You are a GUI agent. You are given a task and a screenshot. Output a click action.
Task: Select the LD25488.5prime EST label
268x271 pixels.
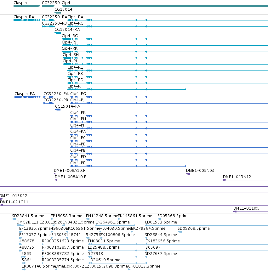pos(104,247)
